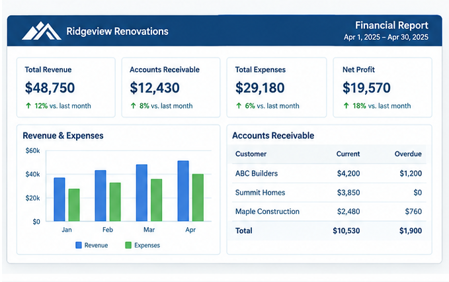449x282 pixels.
Task: Click the Ridgeview Renovations mountain logo
Action: tap(42, 30)
